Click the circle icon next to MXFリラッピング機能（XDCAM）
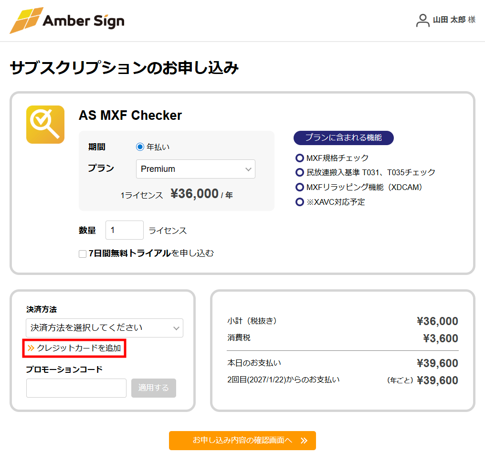Viewport: 485px width, 464px height. [x=299, y=187]
